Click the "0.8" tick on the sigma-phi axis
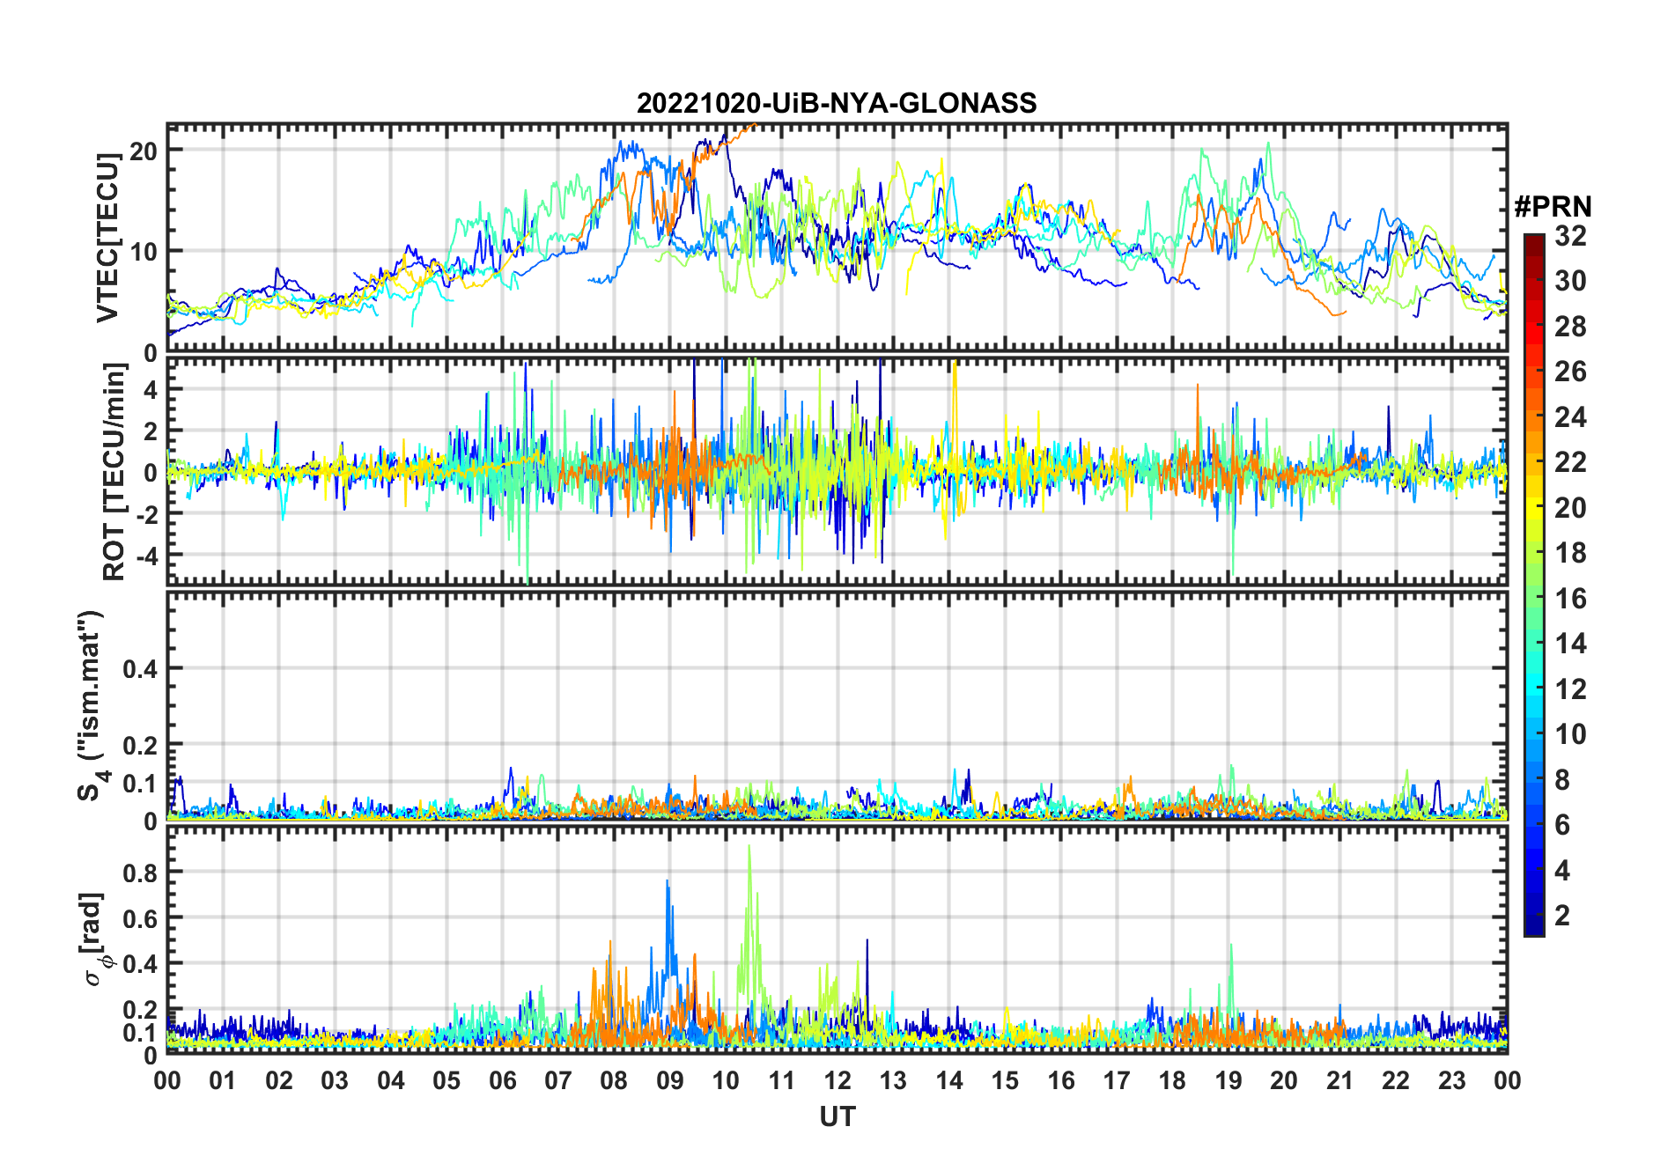The image size is (1675, 1171). 140,873
